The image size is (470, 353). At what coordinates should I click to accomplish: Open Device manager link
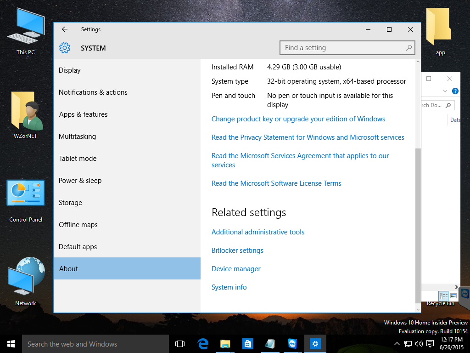[236, 268]
